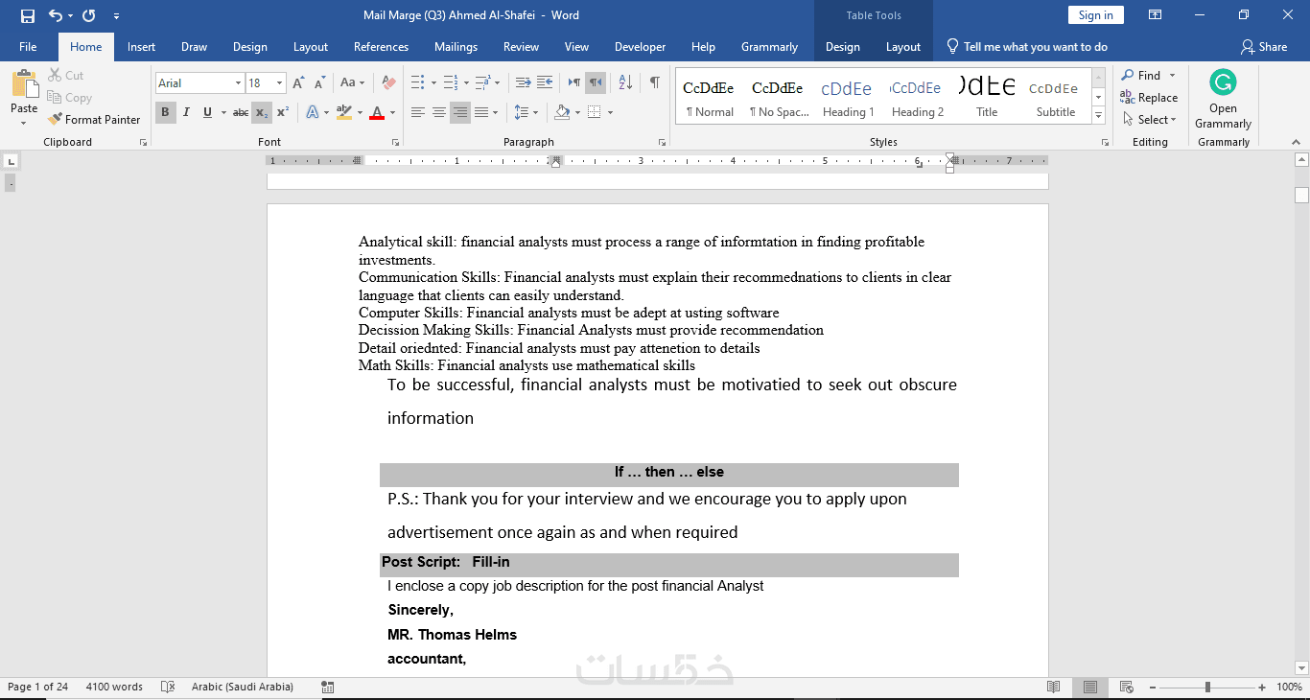Click the text highlight color pen icon

(x=343, y=112)
